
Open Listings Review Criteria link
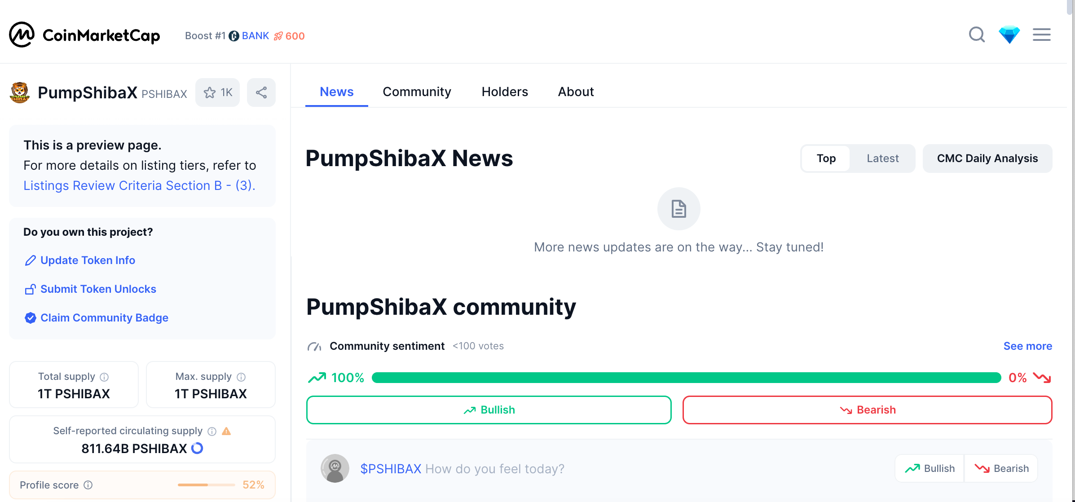(139, 185)
